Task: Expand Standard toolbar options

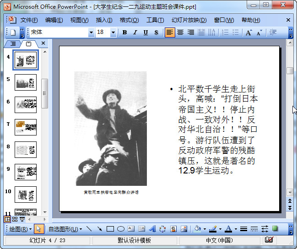Action: click(x=22, y=32)
